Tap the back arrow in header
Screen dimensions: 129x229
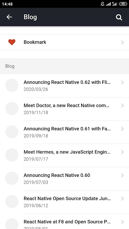[x=9, y=17]
